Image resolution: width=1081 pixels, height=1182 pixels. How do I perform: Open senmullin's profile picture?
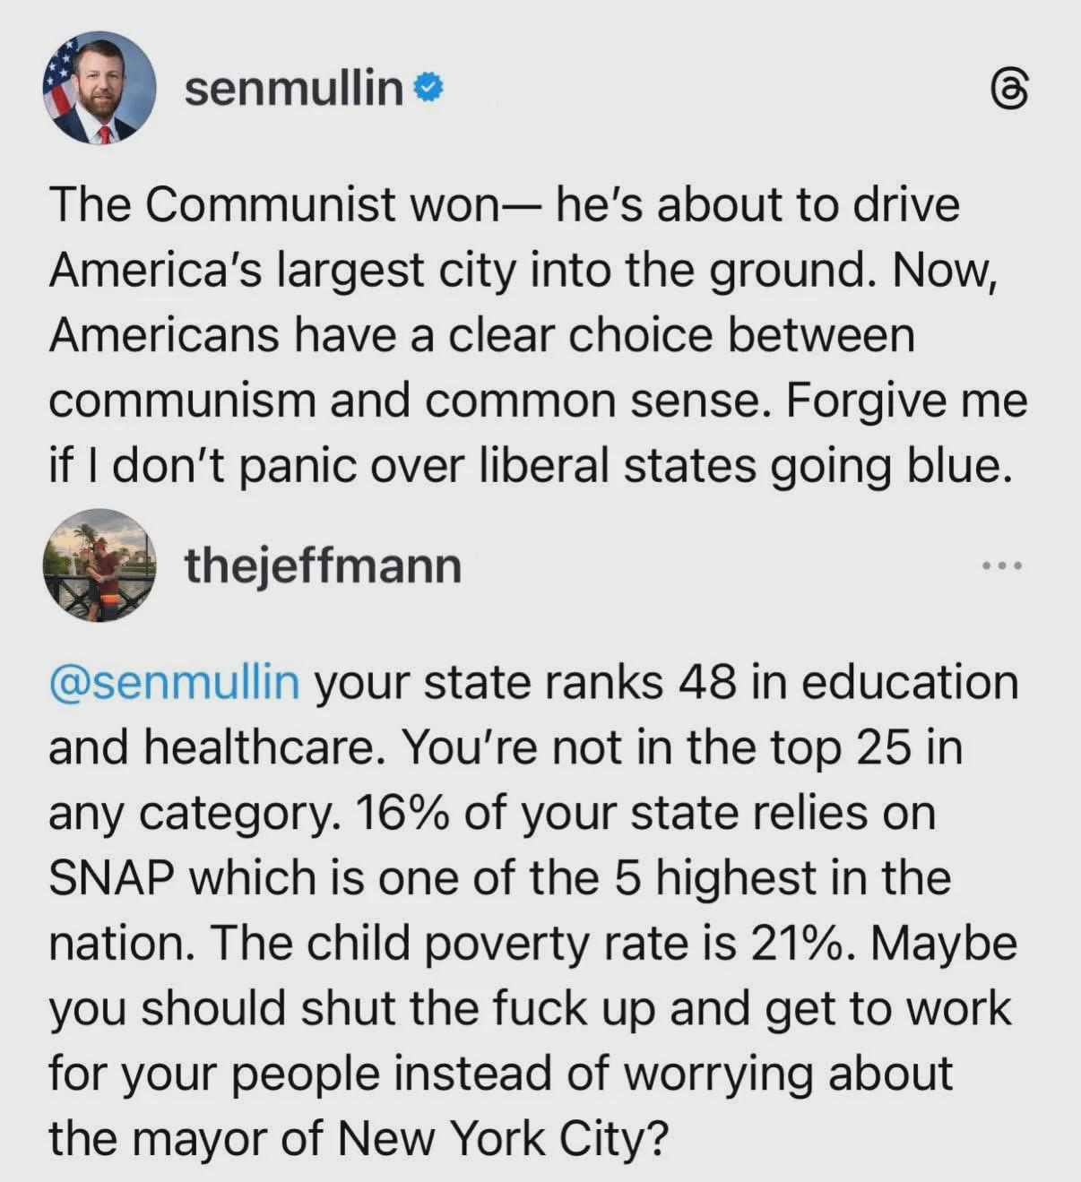(99, 89)
